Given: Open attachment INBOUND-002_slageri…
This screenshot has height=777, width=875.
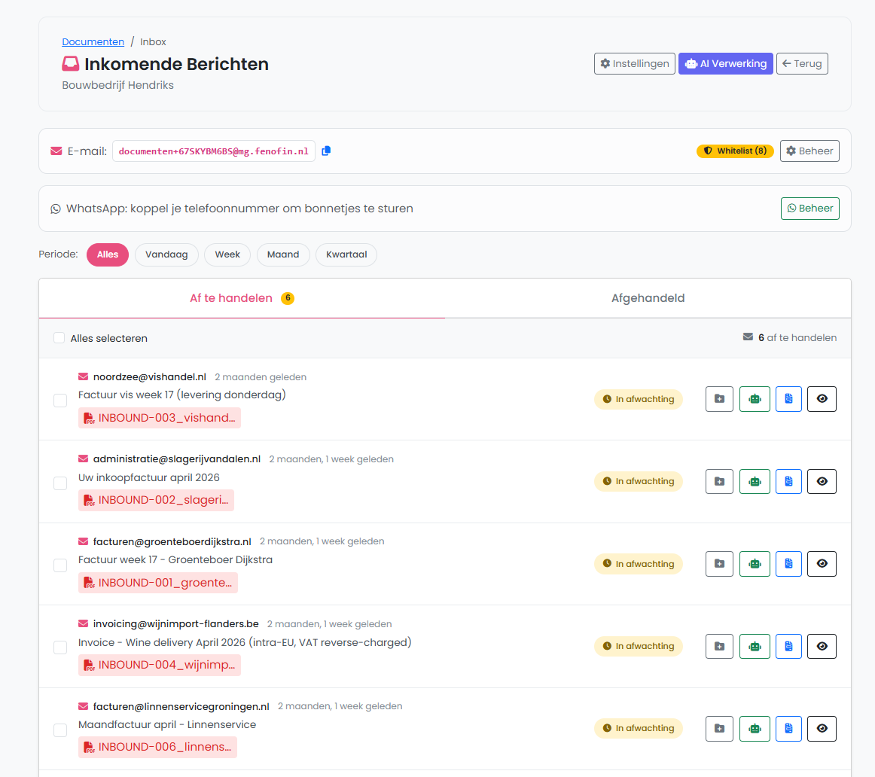Looking at the screenshot, I should (157, 500).
